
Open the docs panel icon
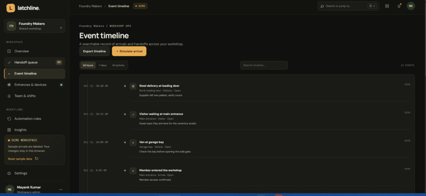pos(387,6)
